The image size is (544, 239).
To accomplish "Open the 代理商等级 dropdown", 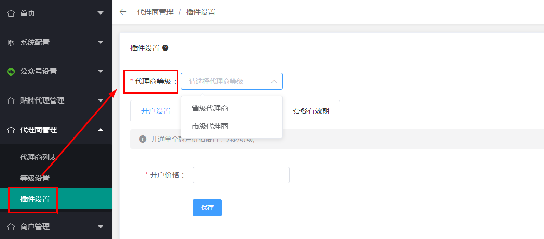I will [x=232, y=81].
